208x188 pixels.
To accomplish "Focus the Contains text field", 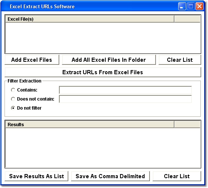I will pyautogui.click(x=125, y=90).
